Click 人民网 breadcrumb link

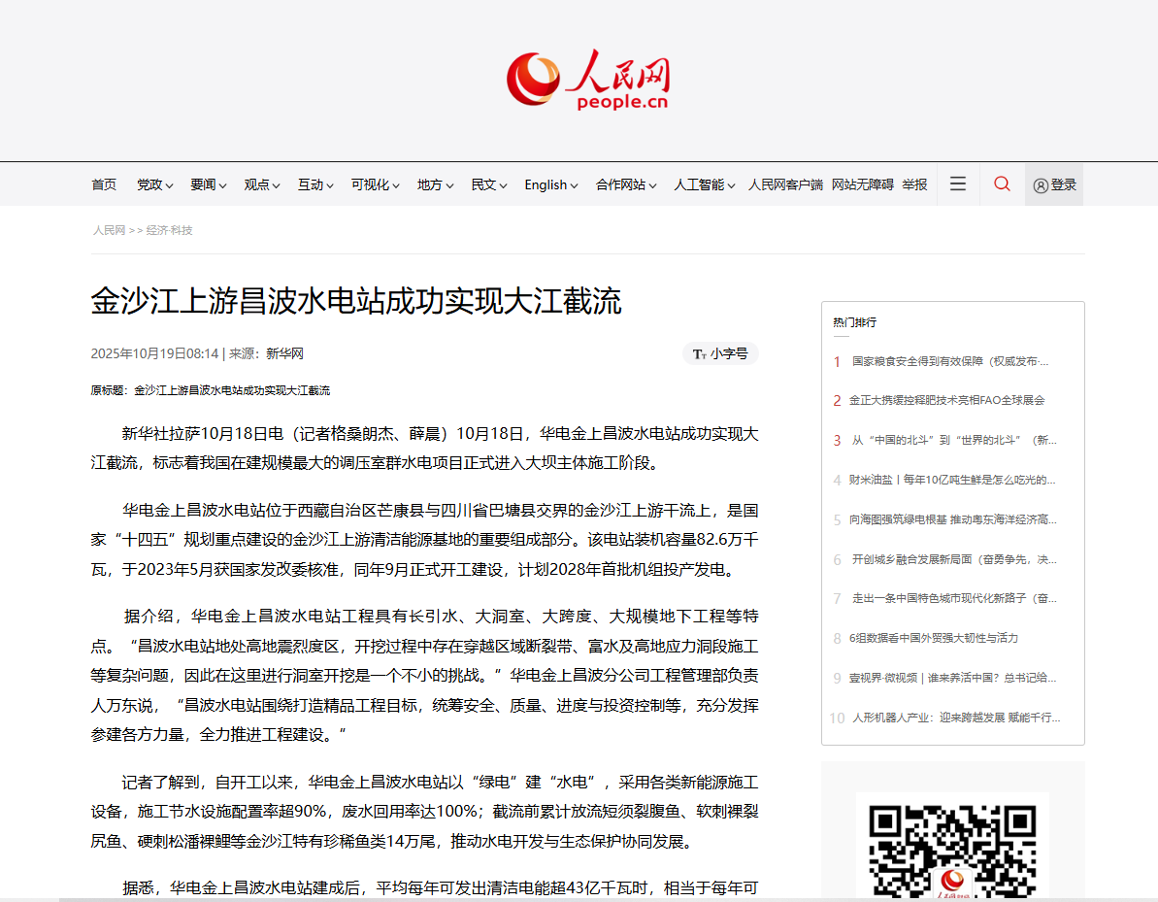pos(109,230)
